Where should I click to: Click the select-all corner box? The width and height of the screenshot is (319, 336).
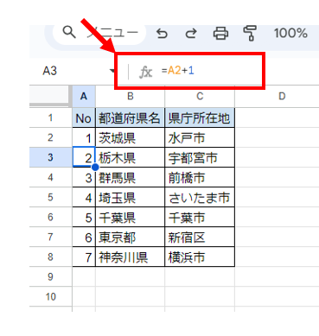pyautogui.click(x=50, y=96)
